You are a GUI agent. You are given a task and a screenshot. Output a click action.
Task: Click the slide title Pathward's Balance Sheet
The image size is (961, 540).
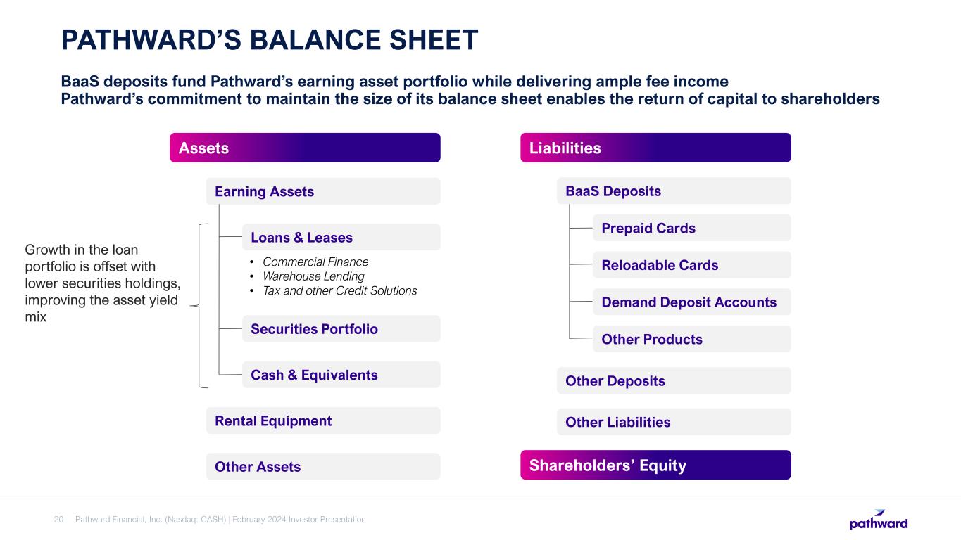270,40
